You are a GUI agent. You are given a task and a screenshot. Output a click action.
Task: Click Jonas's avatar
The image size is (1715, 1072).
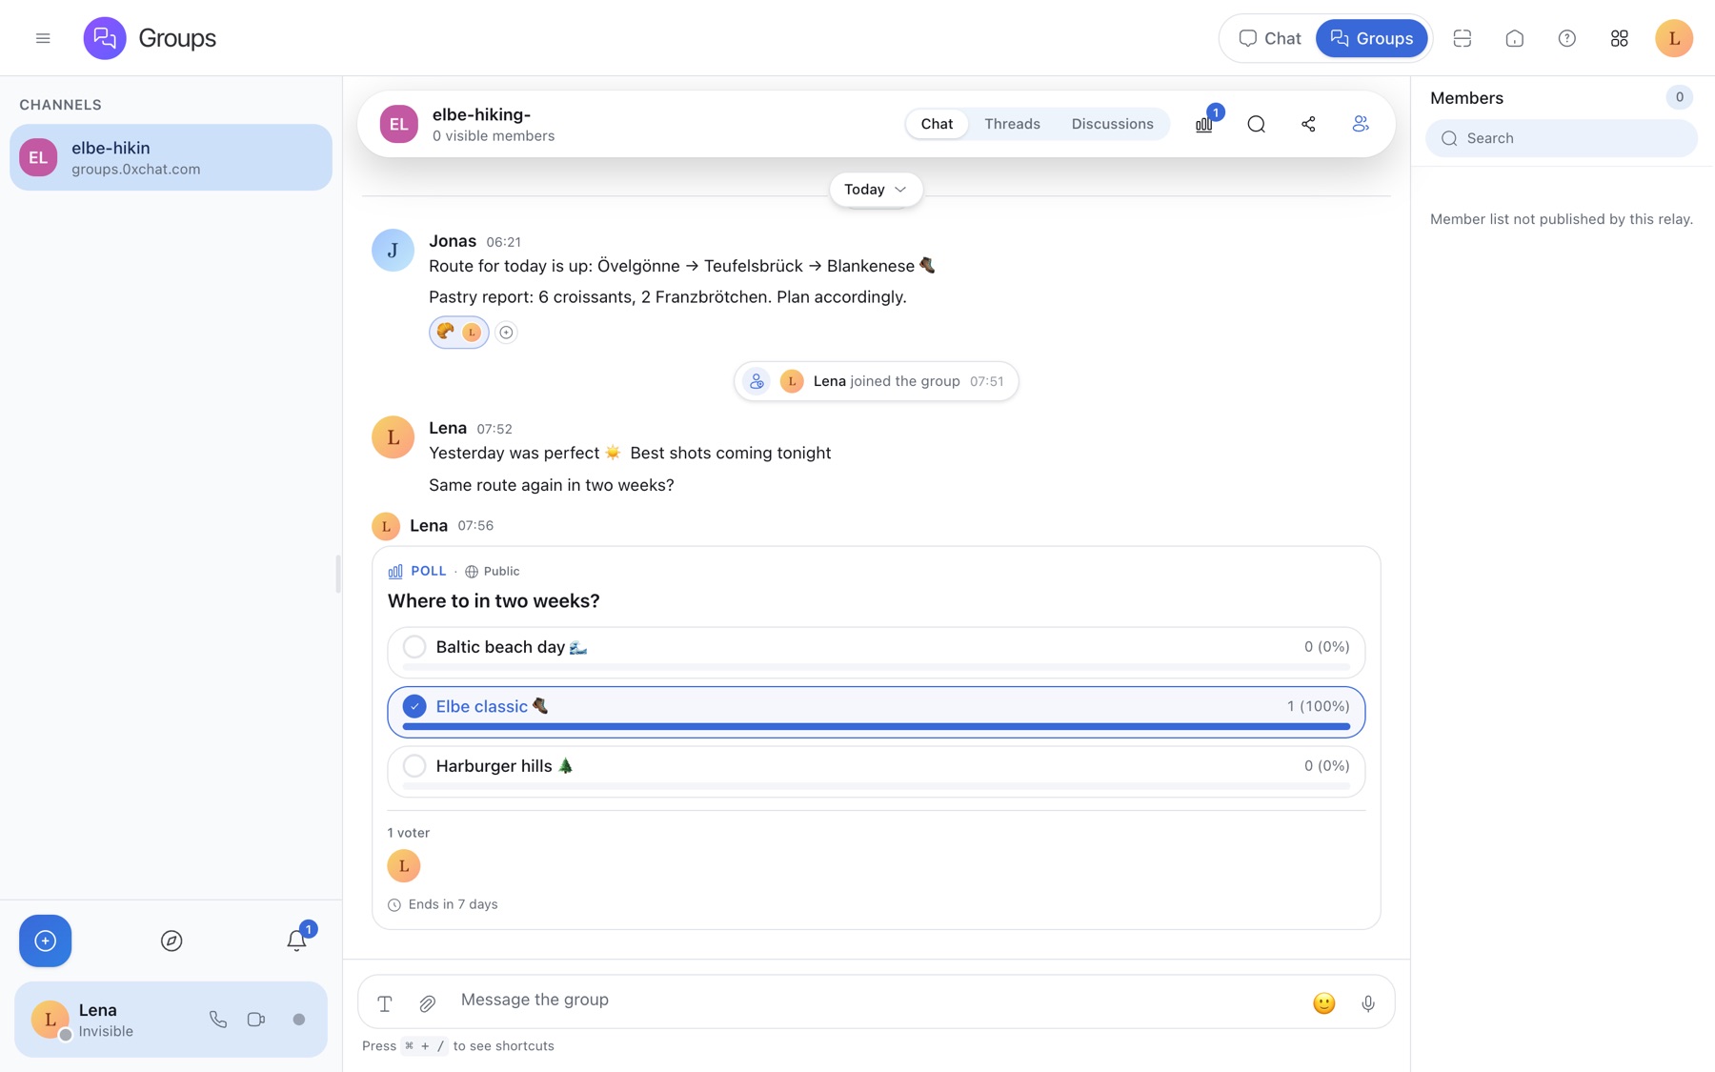(x=393, y=251)
